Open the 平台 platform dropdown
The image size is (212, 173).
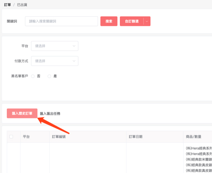pos(55,46)
